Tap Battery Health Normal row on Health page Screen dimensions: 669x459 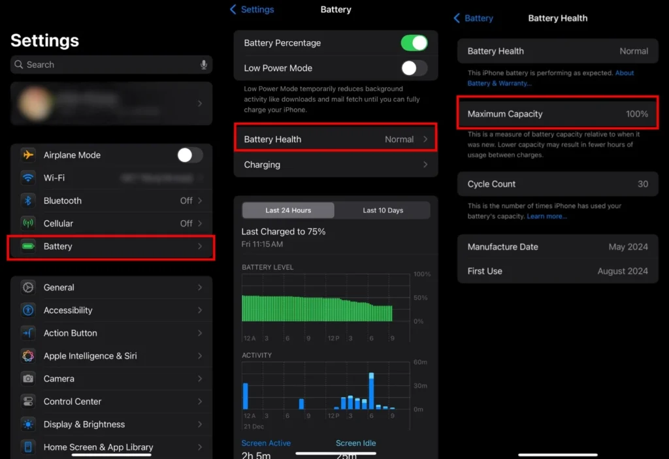558,51
